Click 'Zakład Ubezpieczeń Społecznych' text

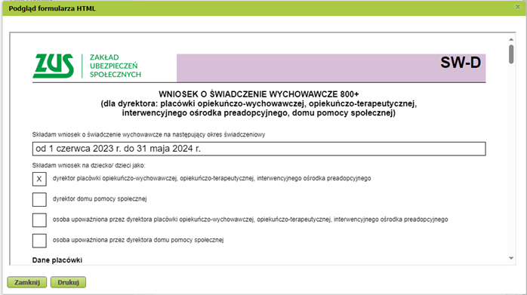pos(116,66)
